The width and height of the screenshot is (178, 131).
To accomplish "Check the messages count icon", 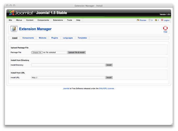I will coord(150,20).
